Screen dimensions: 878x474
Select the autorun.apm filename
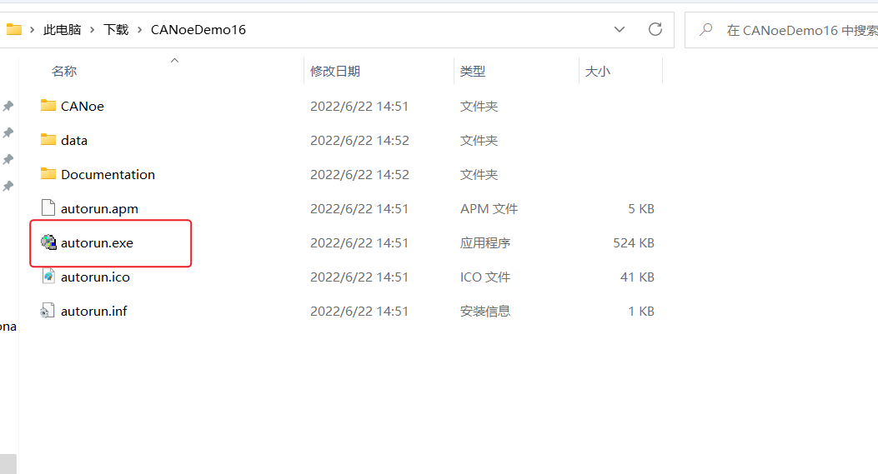(99, 209)
